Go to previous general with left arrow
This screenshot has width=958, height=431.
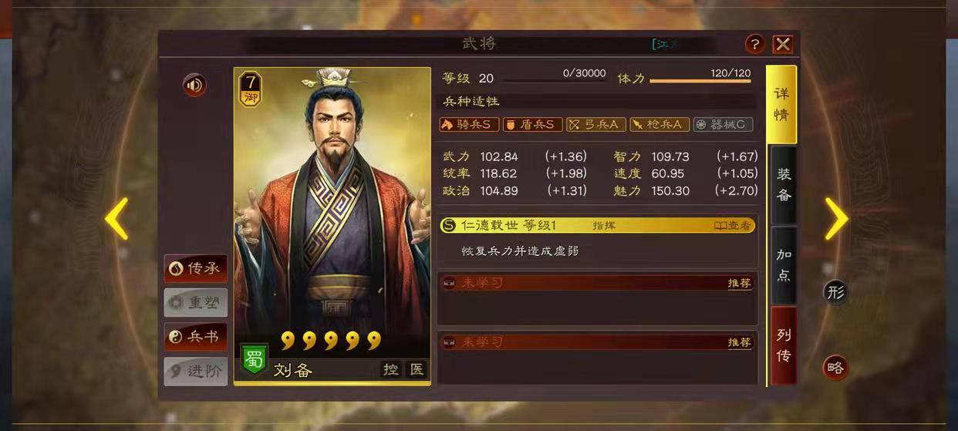[116, 219]
